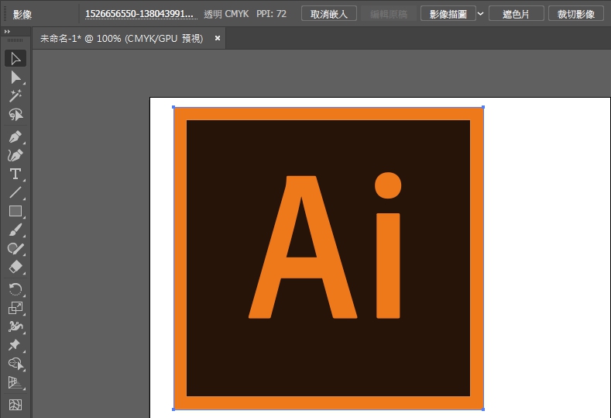The image size is (611, 418).
Task: Select the Rectangle tool
Action: point(15,211)
